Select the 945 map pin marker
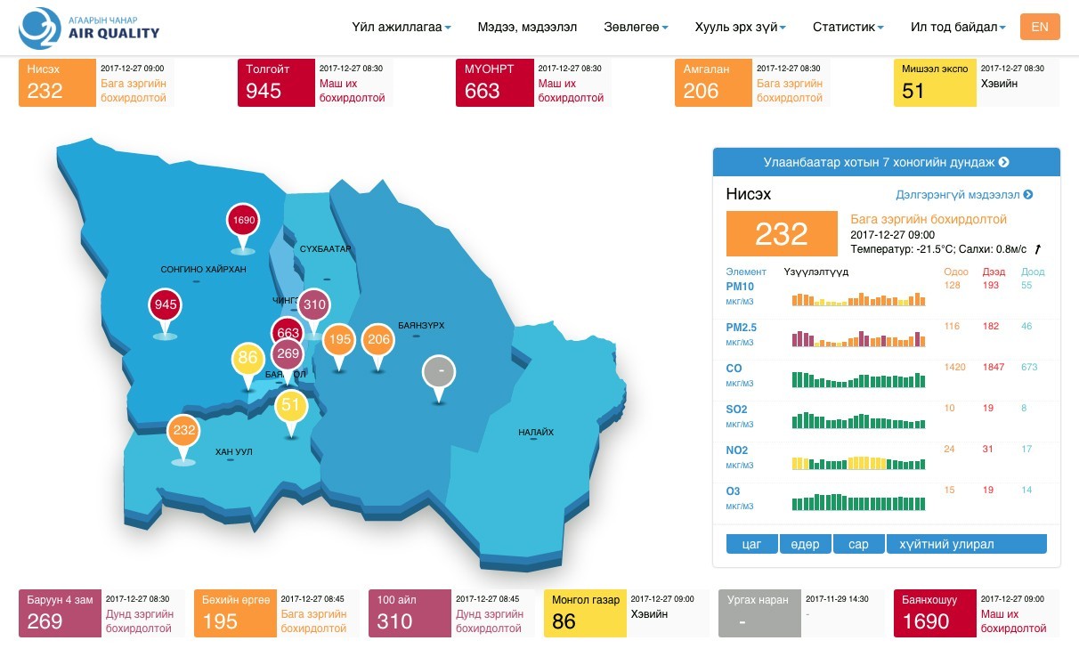Viewport: 1079px width, 665px height. tap(166, 305)
